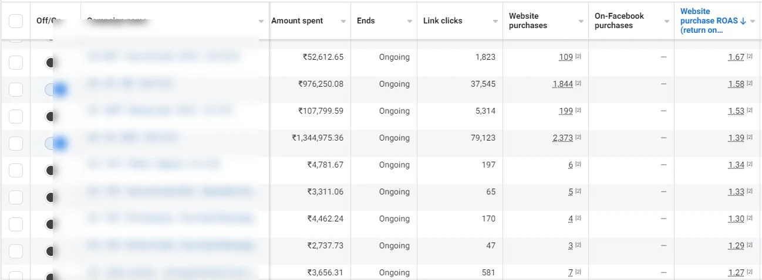Click the 581 link clicks cell
This screenshot has height=280, width=762.
[487, 273]
